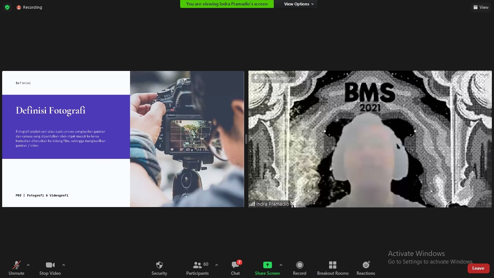The image size is (494, 278).
Task: Grab the divider between shared screen and video
Action: 246,139
